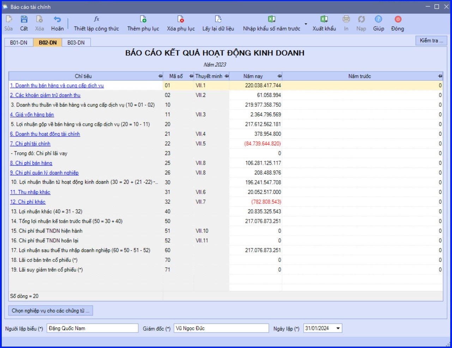Click Chọn nghiệp vụ cho các chứng từ button
Viewport: 452px width, 348px height.
point(50,311)
